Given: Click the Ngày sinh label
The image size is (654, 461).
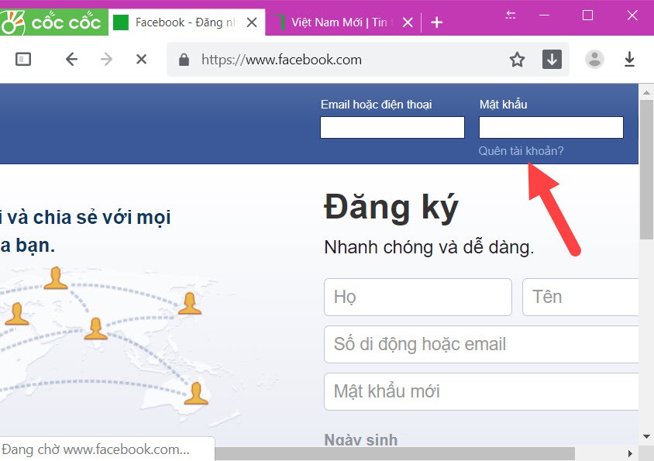Looking at the screenshot, I should (361, 440).
